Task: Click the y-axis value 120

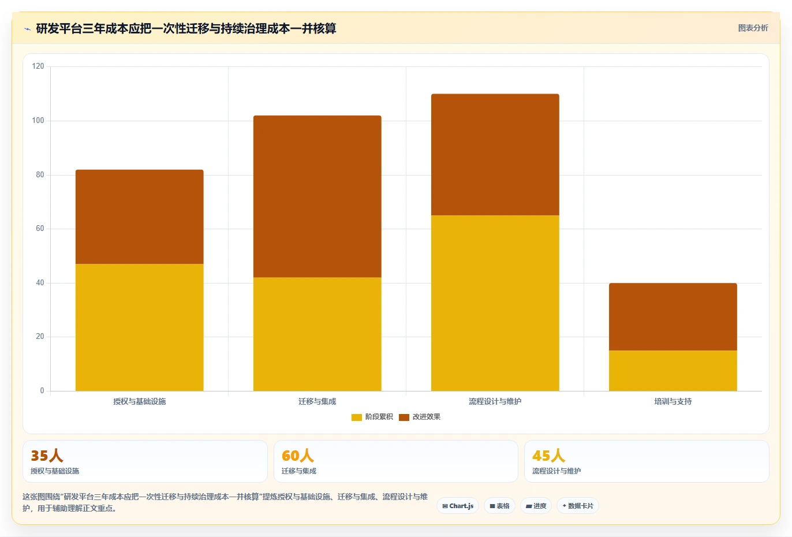Action: [x=38, y=66]
